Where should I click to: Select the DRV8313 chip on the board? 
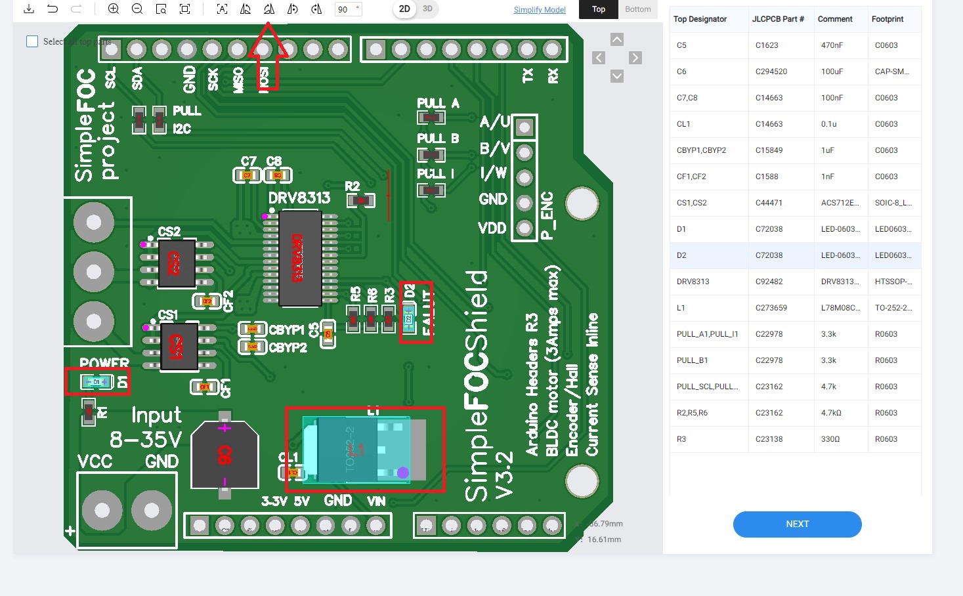coord(299,258)
